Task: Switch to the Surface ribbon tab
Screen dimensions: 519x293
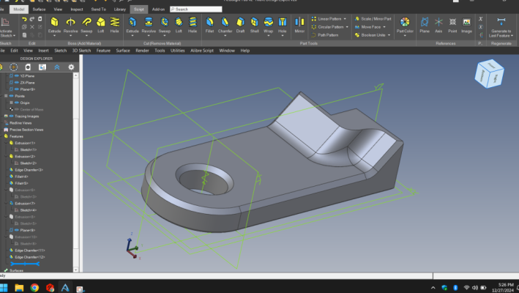Action: click(39, 10)
